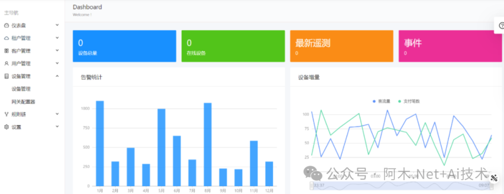Screen dimensions: 504x194
Task: Click the 2月 bar in 告警统计 chart
Action: [x=115, y=174]
